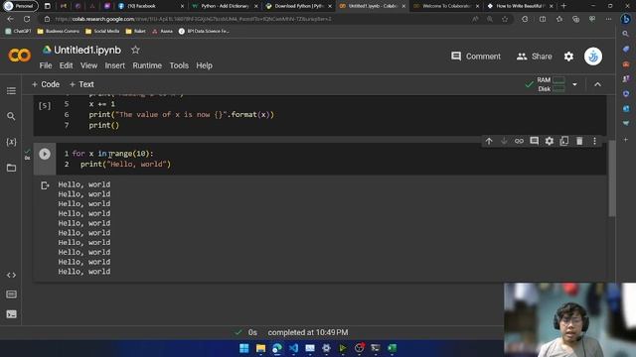The width and height of the screenshot is (636, 357).
Task: Open the Windows Start menu
Action: point(244,348)
